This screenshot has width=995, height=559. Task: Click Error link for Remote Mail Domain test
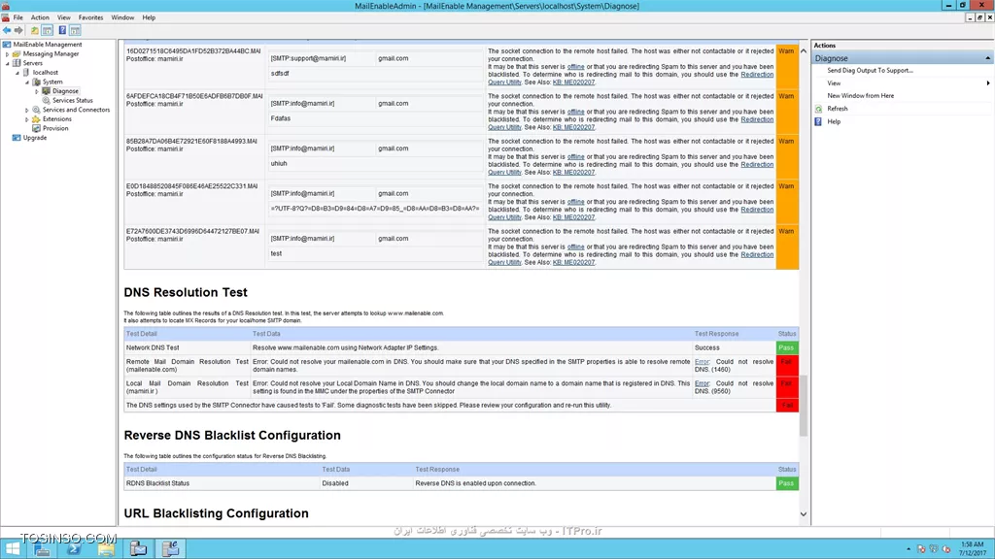702,362
